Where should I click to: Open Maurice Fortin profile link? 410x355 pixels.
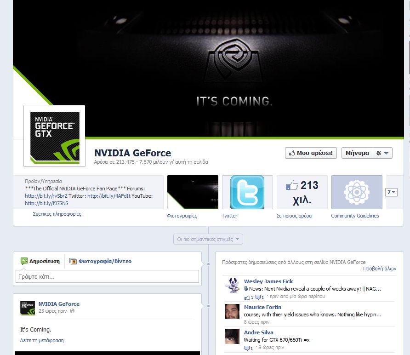262,307
